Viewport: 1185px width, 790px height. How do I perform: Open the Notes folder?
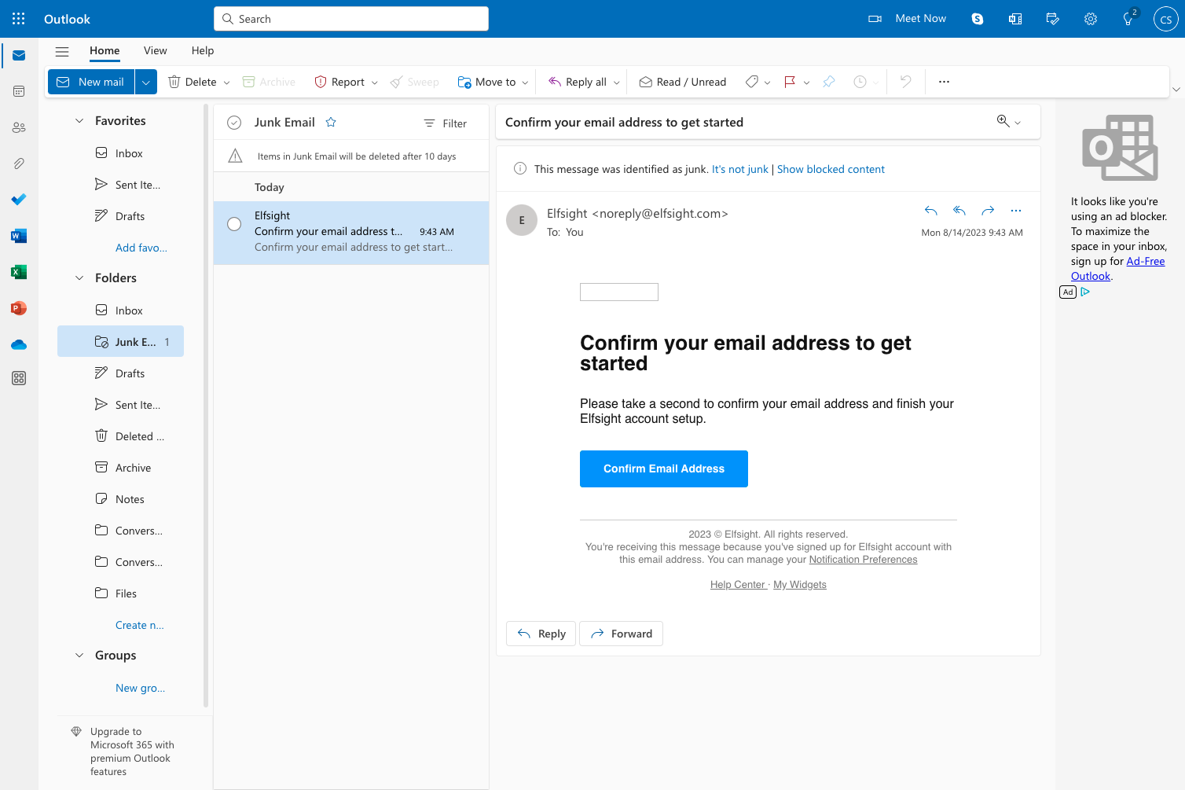[x=121, y=499]
